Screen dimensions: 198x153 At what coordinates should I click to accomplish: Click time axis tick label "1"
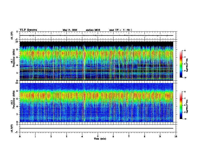(x=35, y=136)
